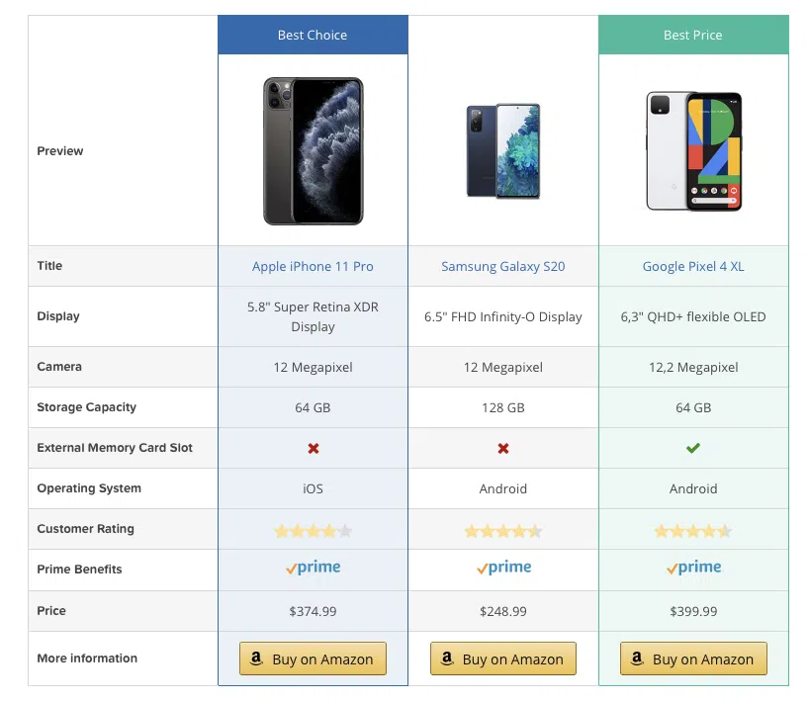
Task: Click Buy on Amazon for iPhone 11 Pro
Action: (x=313, y=658)
